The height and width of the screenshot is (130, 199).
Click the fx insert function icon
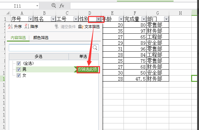click(x=62, y=6)
